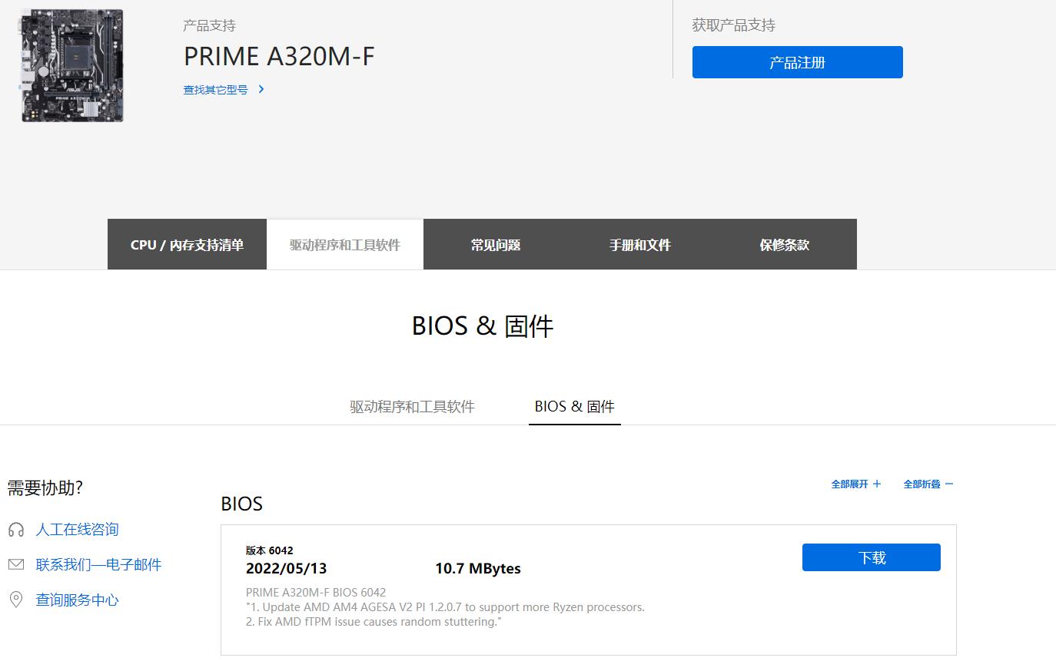The width and height of the screenshot is (1056, 661).
Task: Select the 保修条款 tab
Action: (783, 244)
